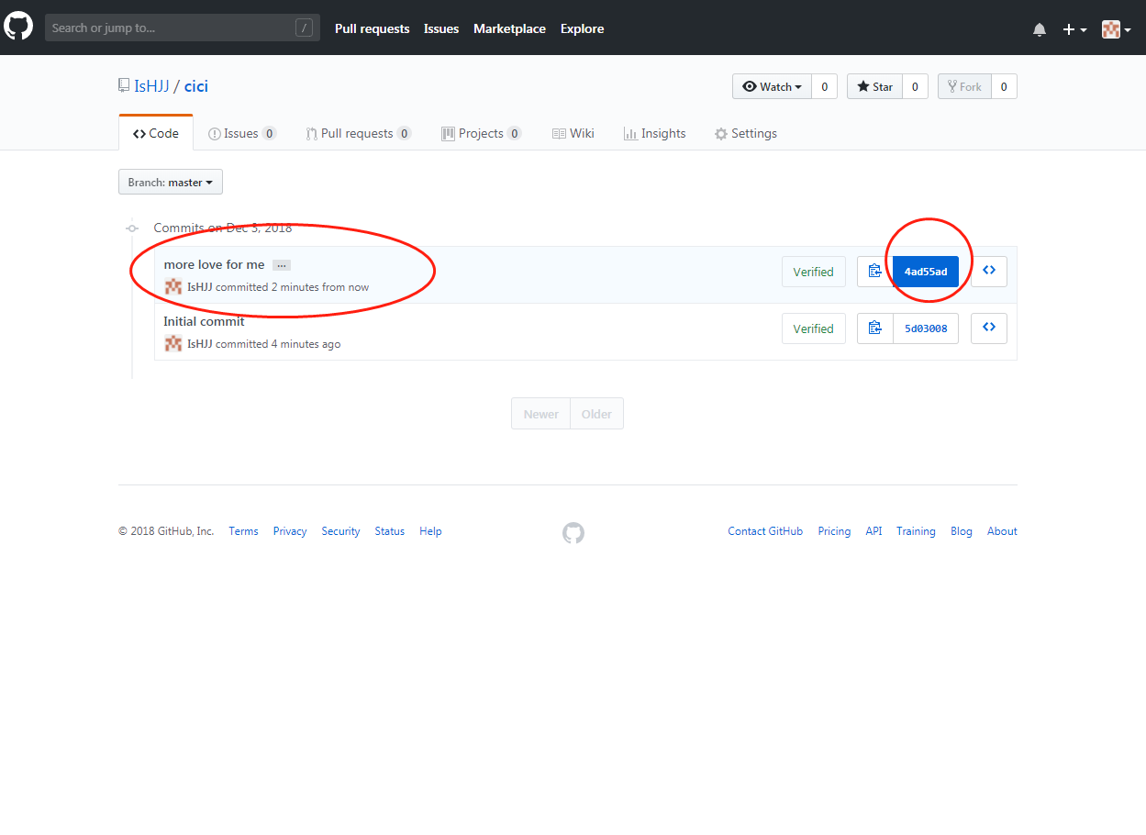Screen dimensions: 1146x835
Task: Click the GitHub Octocat logo in the header
Action: (x=18, y=27)
